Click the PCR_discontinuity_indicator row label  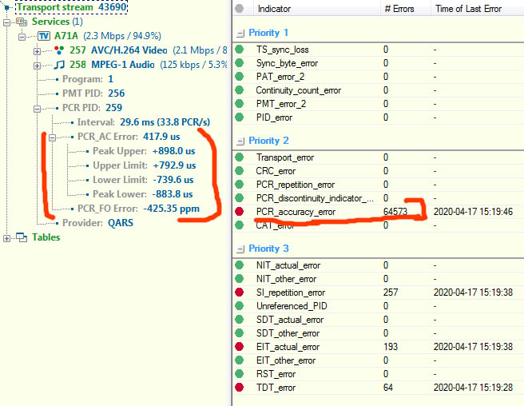pos(315,198)
